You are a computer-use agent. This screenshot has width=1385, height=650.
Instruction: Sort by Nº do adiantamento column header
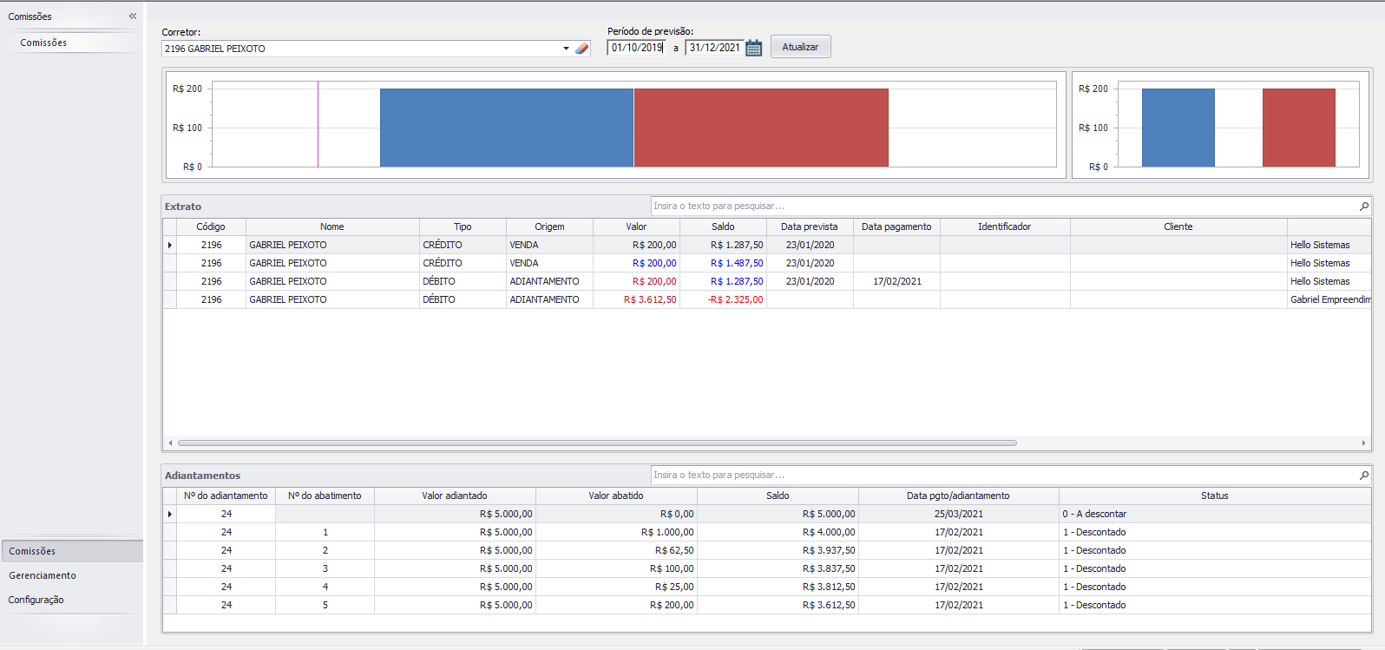click(226, 496)
